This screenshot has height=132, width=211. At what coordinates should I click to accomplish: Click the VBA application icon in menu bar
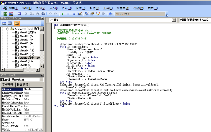(x=5, y=8)
